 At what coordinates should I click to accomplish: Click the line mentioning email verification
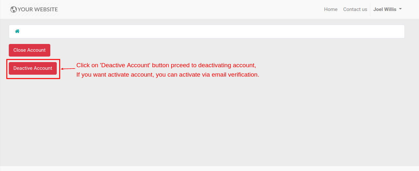[x=168, y=75]
